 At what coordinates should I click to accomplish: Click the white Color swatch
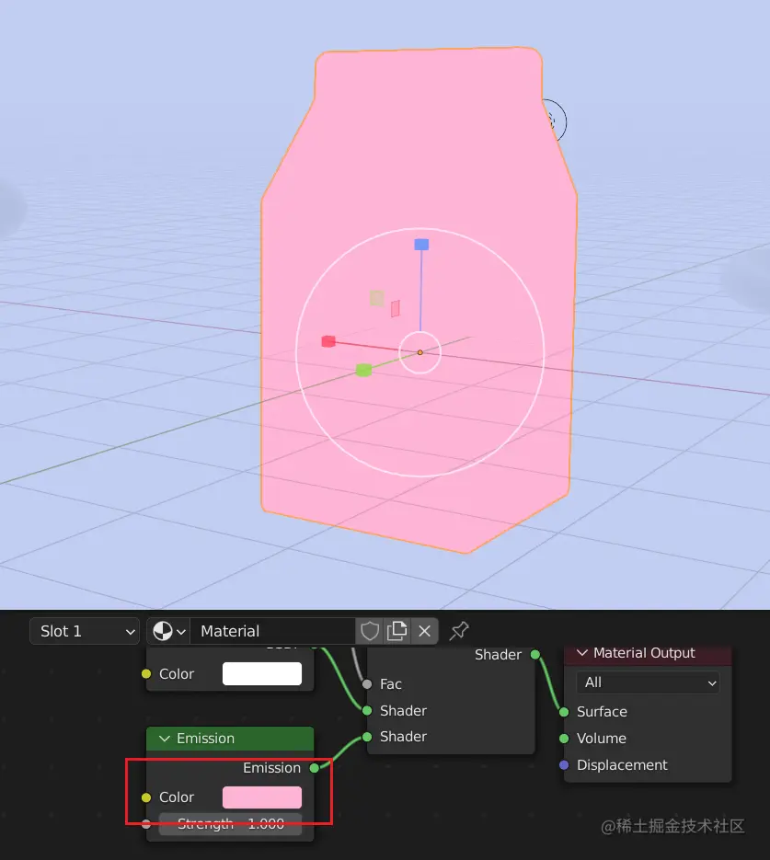(x=262, y=673)
